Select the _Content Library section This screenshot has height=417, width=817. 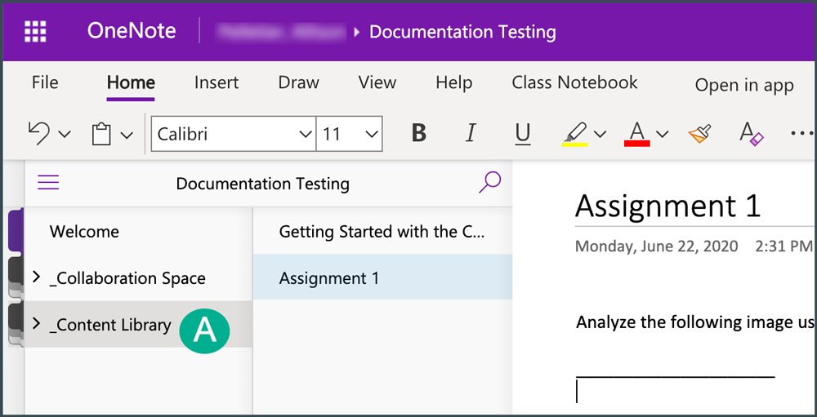(x=110, y=326)
